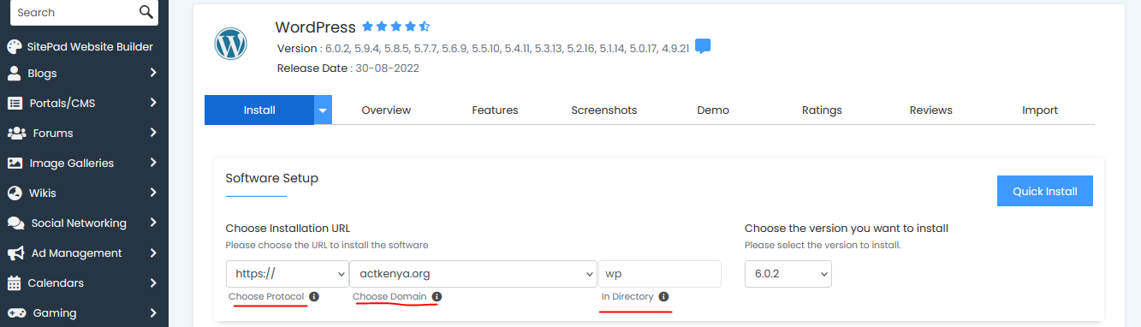This screenshot has width=1141, height=327.
Task: Click the Forums people icon
Action: [x=16, y=133]
